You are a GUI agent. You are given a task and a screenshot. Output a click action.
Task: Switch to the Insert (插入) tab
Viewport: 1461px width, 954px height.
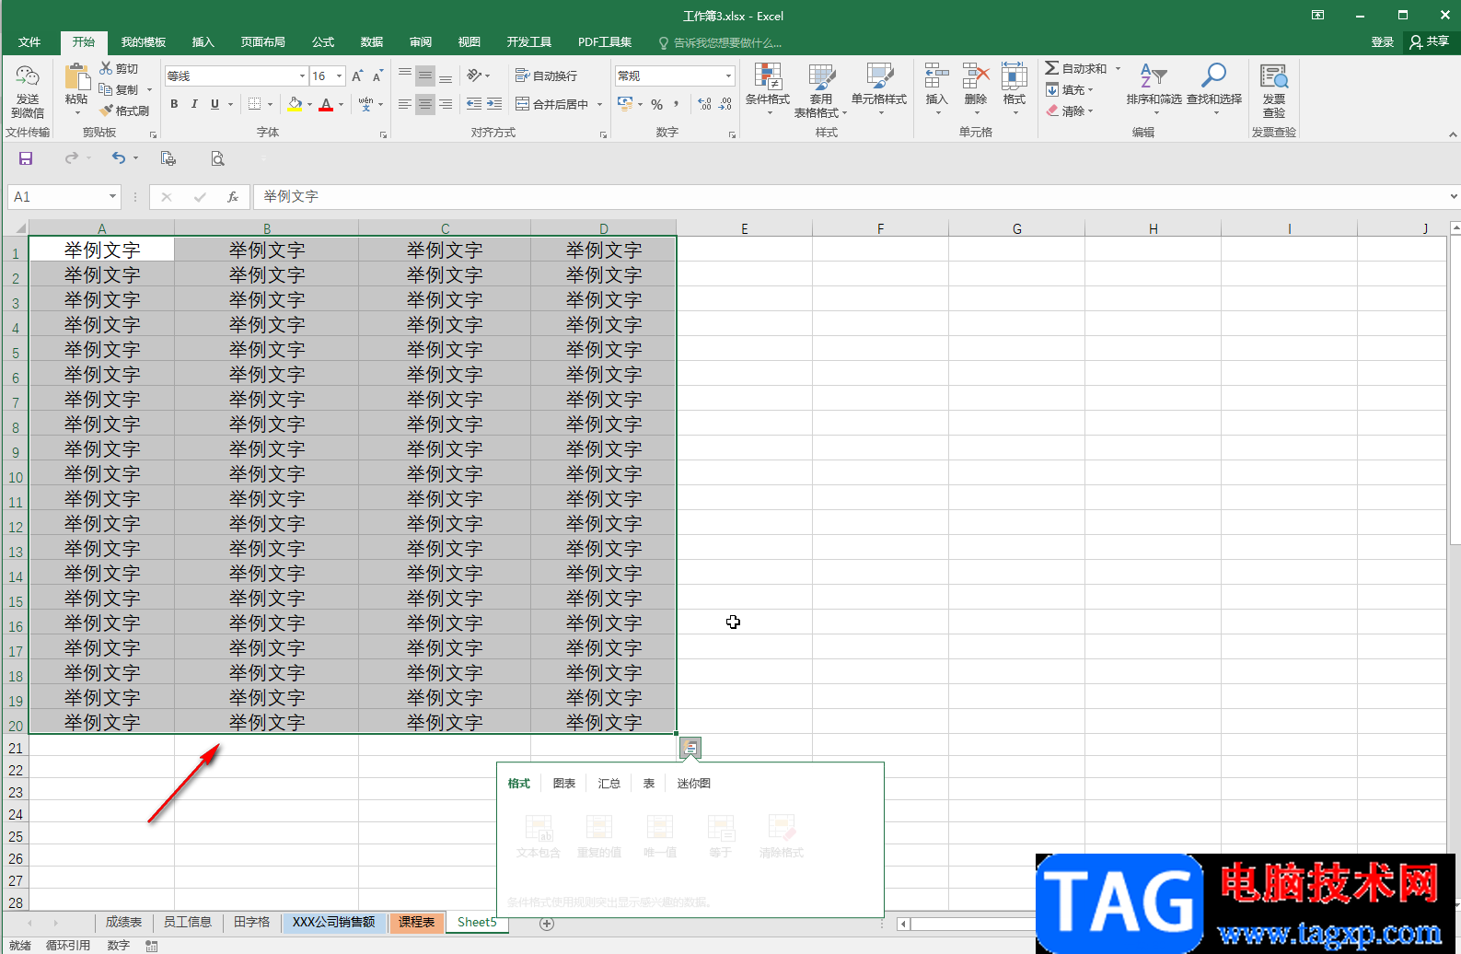pyautogui.click(x=203, y=42)
